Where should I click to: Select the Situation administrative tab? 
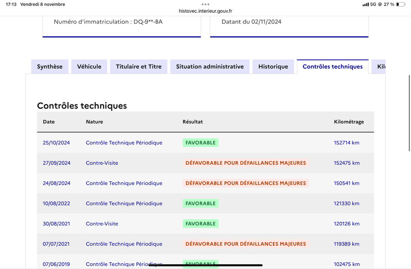coord(210,67)
